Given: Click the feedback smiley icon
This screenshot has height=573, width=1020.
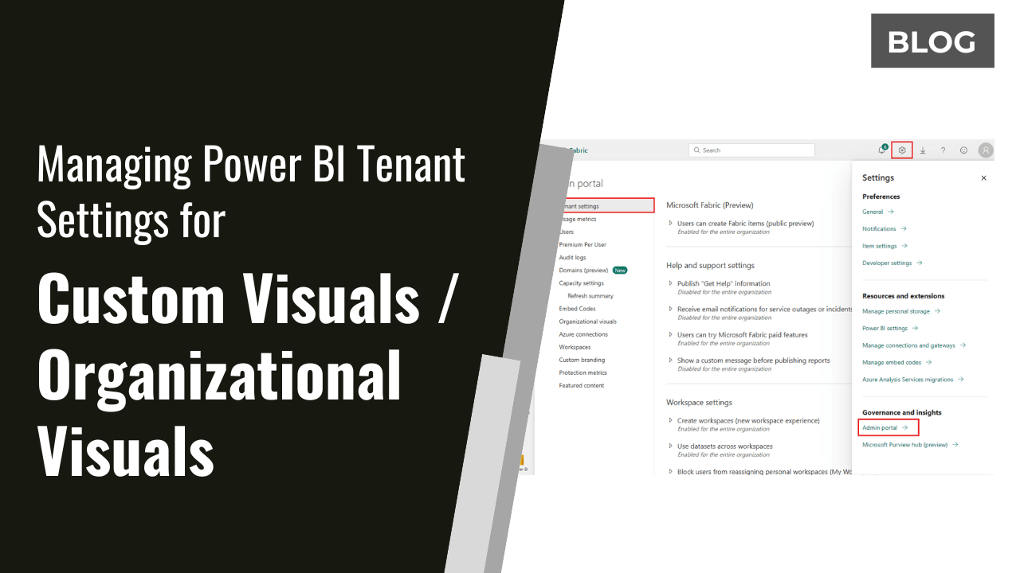Looking at the screenshot, I should tap(963, 150).
